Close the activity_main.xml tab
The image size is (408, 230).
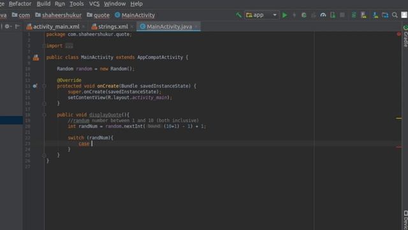84,27
